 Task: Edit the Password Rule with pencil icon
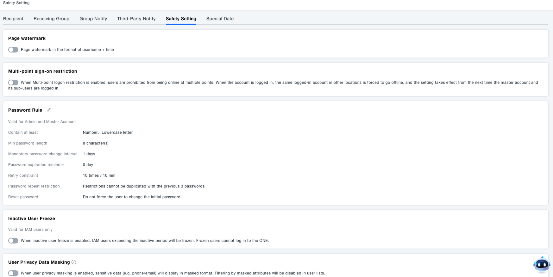[x=49, y=110]
